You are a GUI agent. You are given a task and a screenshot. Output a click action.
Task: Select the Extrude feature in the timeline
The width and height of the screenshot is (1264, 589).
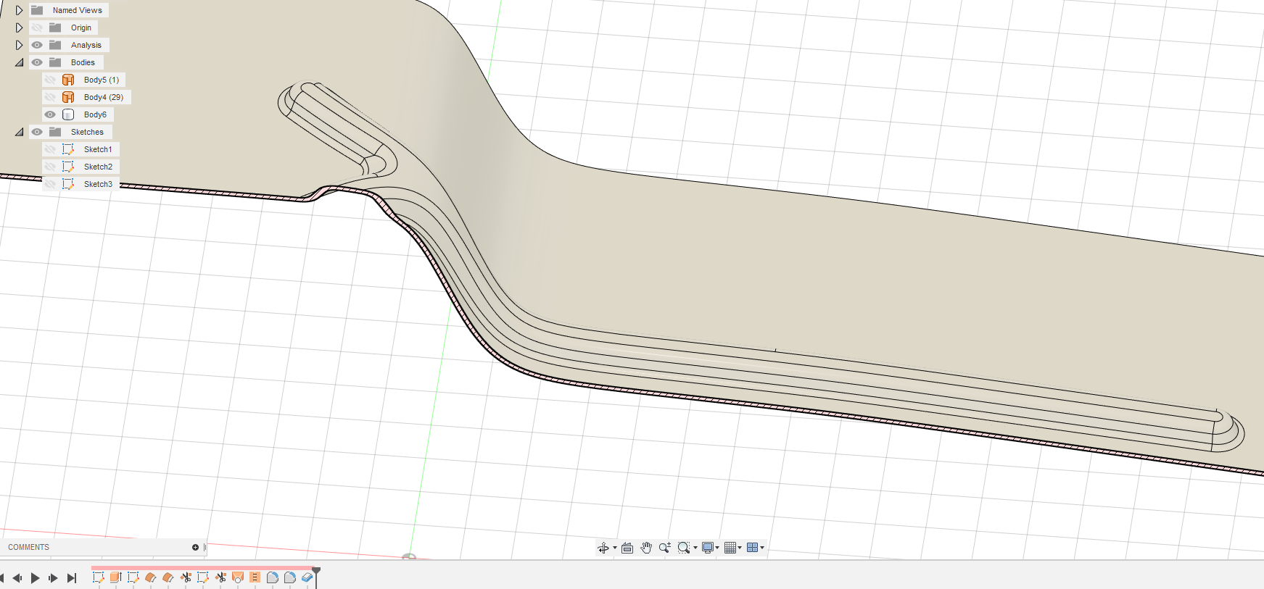pyautogui.click(x=115, y=577)
